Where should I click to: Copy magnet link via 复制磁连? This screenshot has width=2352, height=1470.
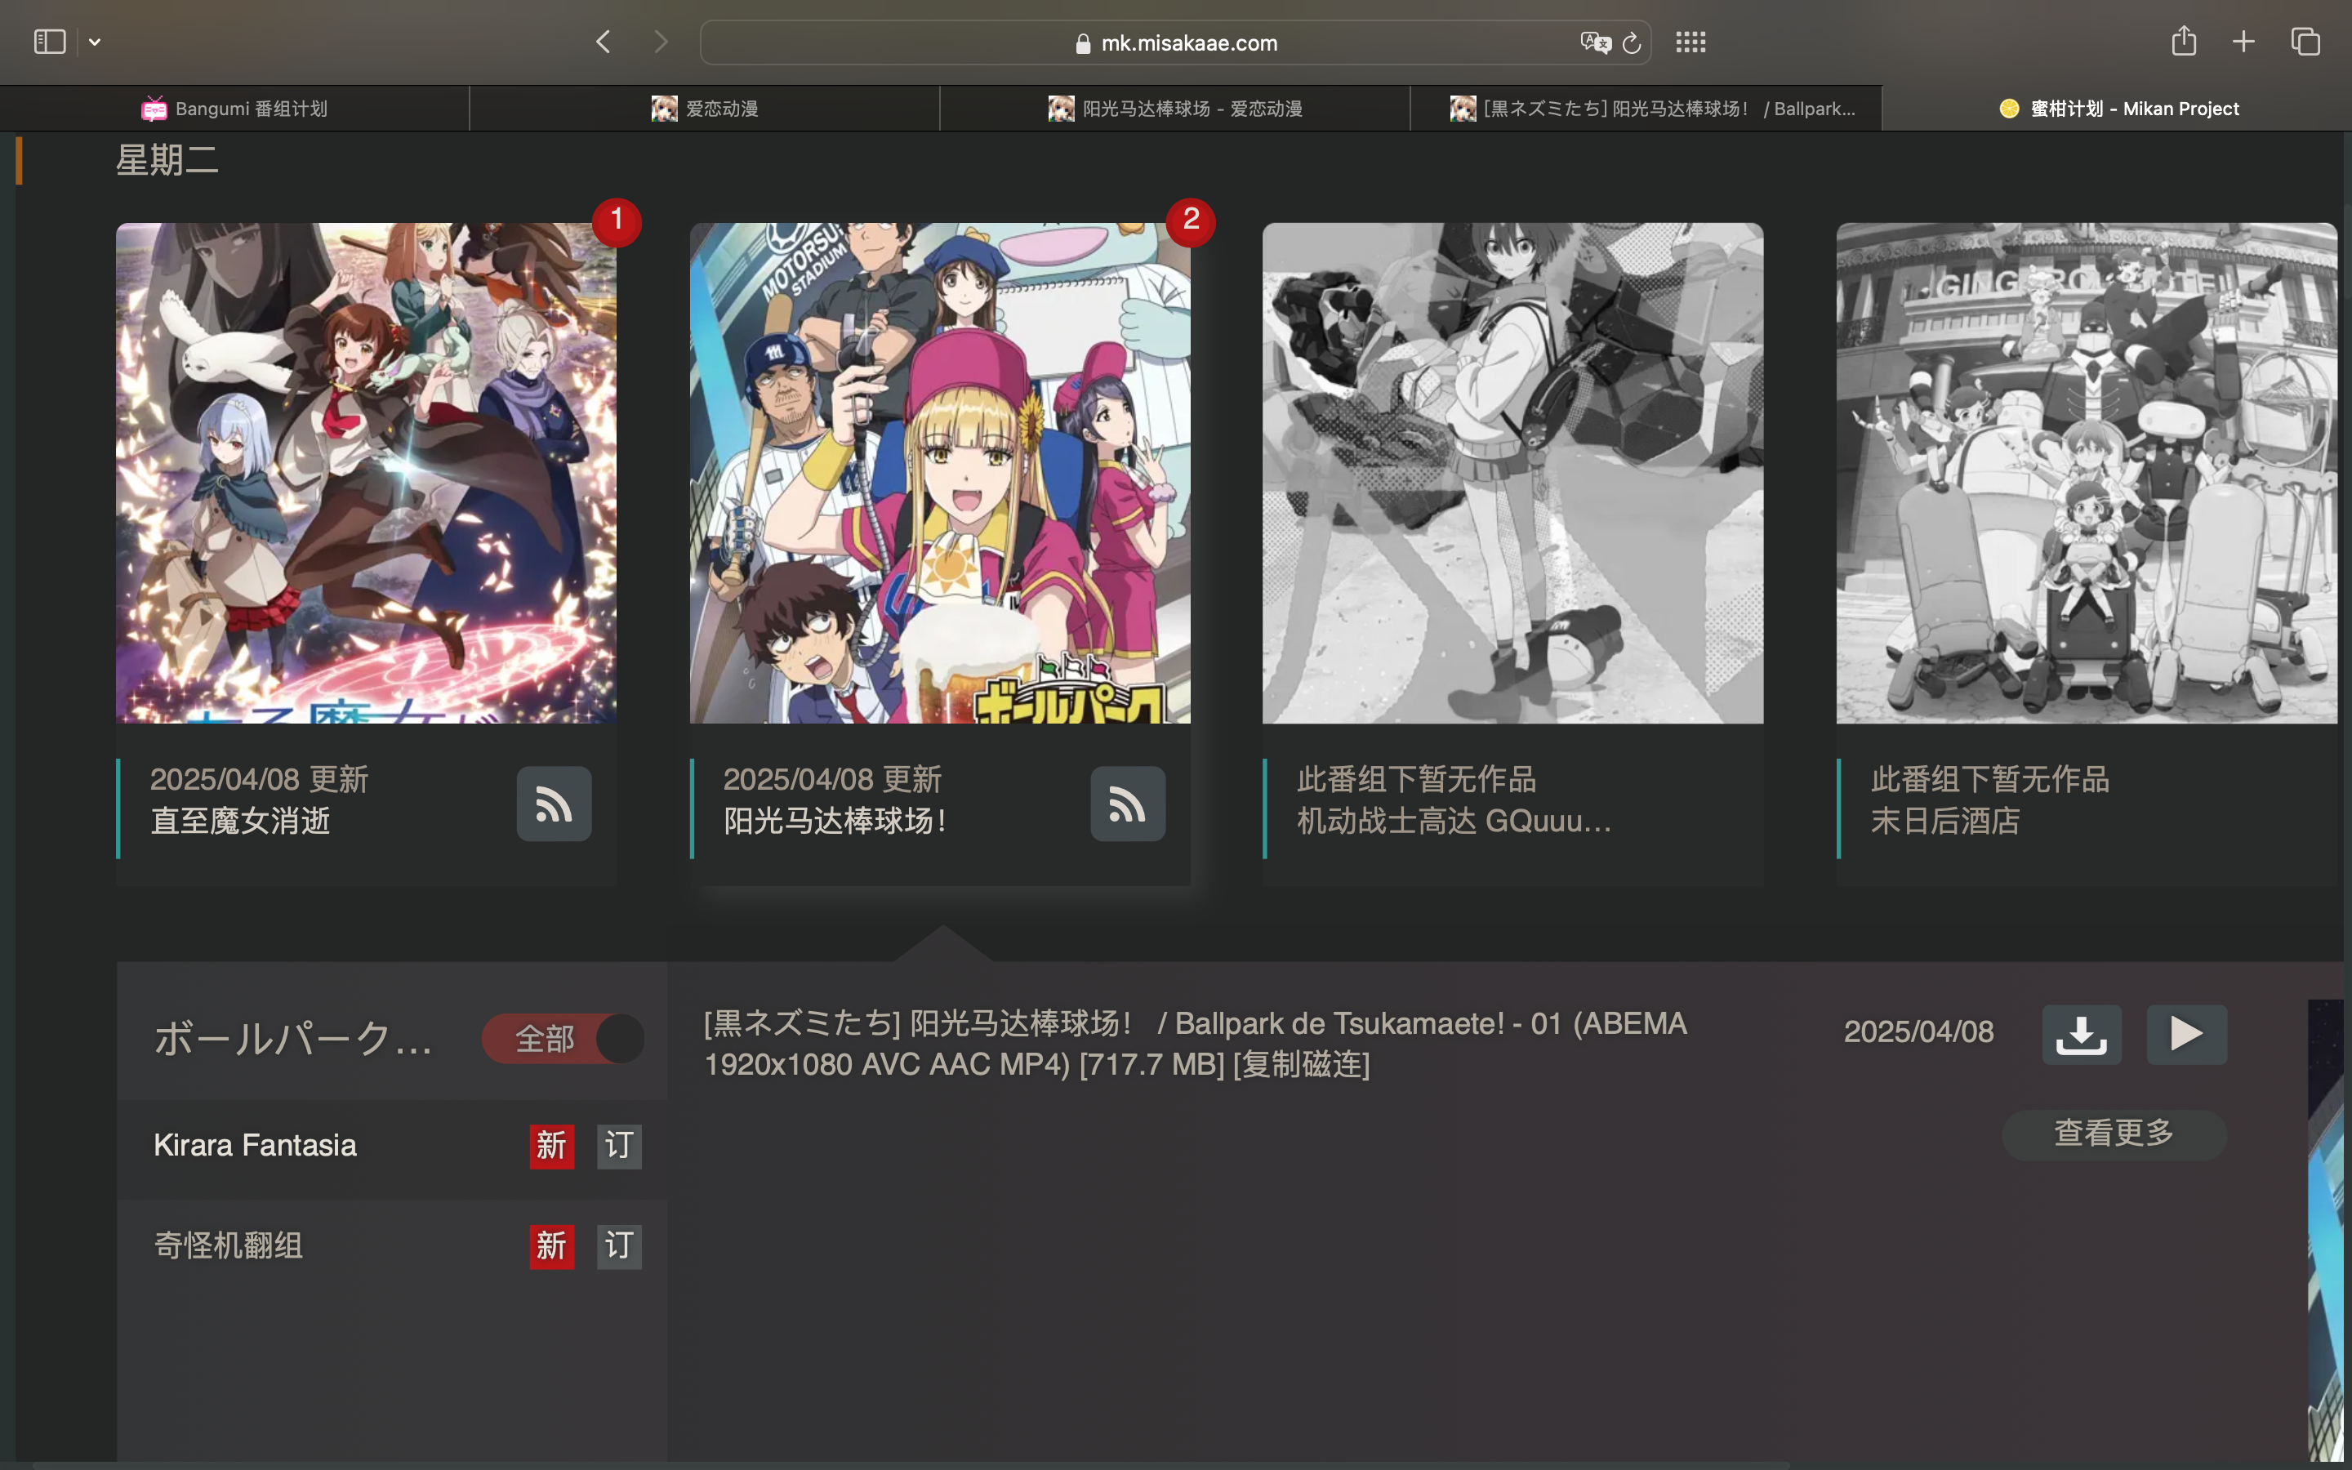(x=1302, y=1065)
